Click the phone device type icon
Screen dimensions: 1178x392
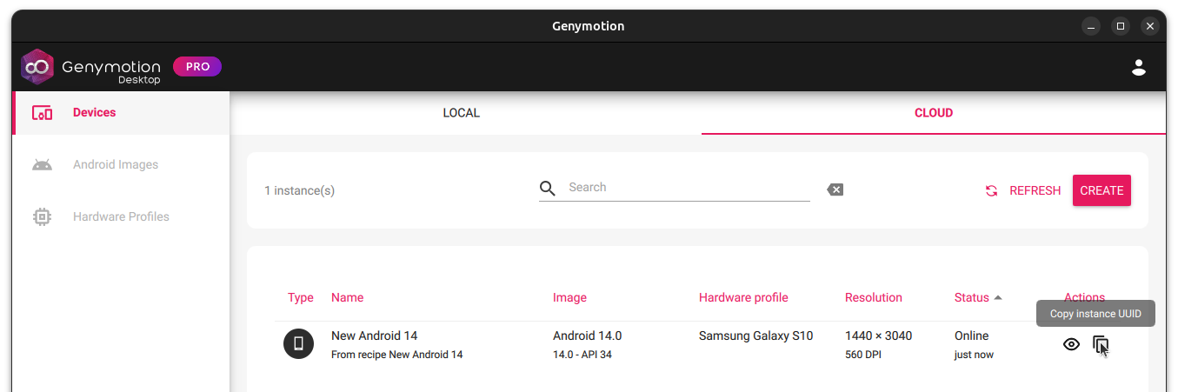click(298, 344)
